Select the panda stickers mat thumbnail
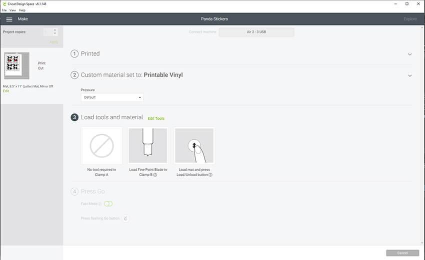The width and height of the screenshot is (425, 260). point(17,66)
